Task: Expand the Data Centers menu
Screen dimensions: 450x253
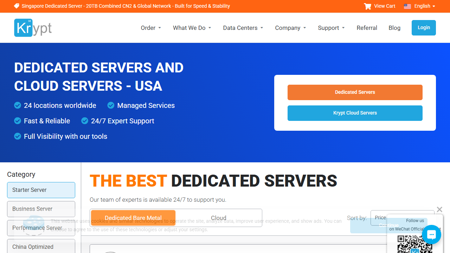Action: [x=243, y=28]
